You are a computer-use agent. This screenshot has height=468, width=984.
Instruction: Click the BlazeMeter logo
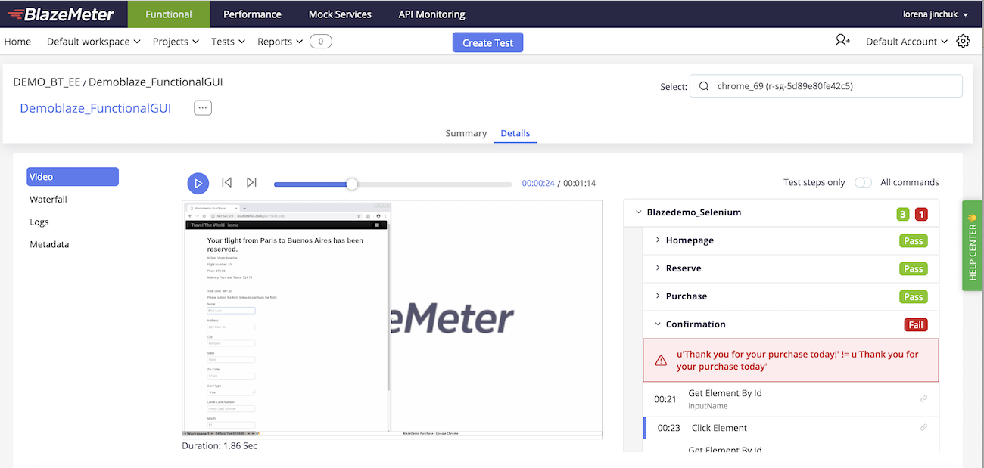click(60, 14)
